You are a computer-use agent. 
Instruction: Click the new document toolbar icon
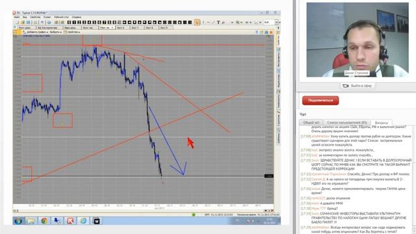(x=18, y=23)
